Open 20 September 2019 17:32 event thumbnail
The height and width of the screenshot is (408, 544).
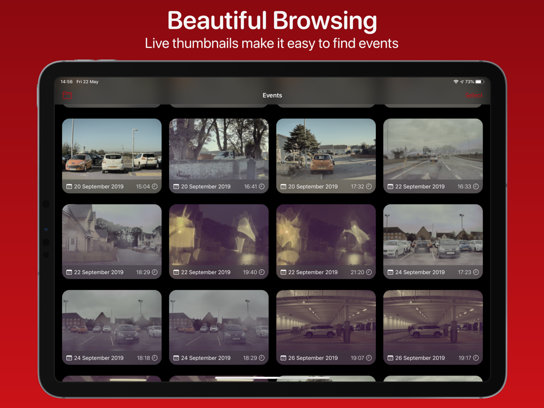point(326,156)
